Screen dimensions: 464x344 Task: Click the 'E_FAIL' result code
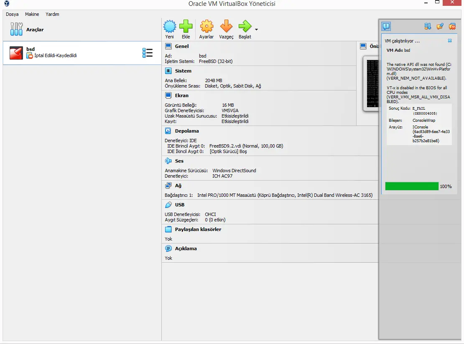point(419,108)
